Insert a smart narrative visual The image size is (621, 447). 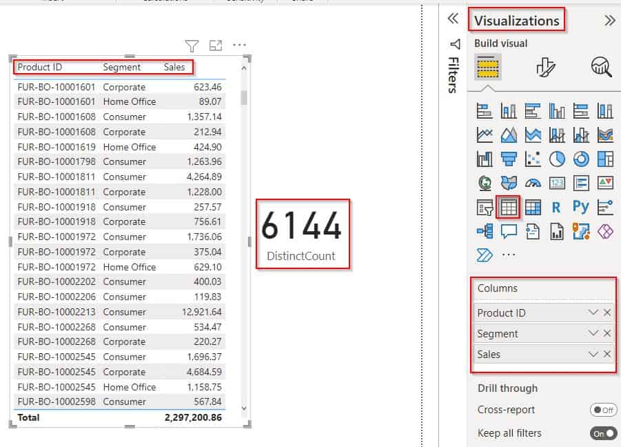pos(533,231)
